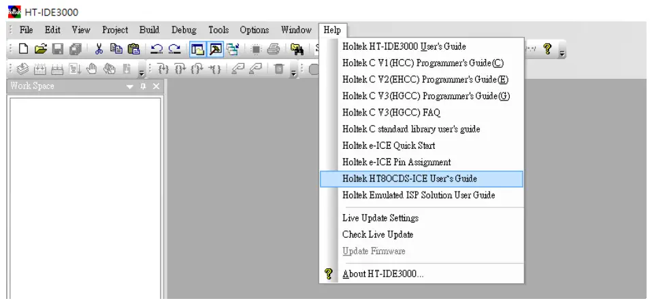Screen dimensions: 650x303
Task: Choose Live Update Settings
Action: (x=421, y=218)
